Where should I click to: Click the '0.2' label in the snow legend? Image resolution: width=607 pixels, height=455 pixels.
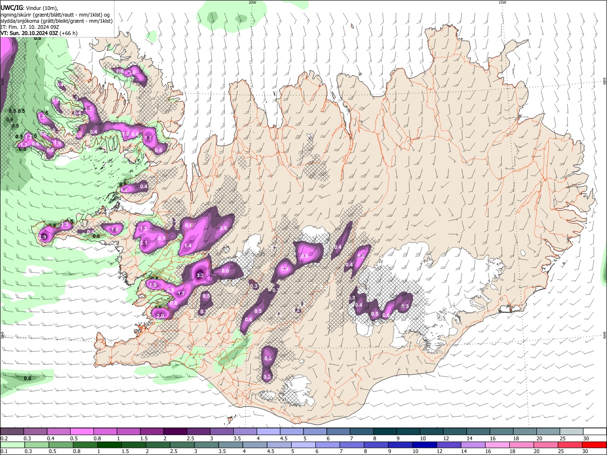click(x=3, y=438)
